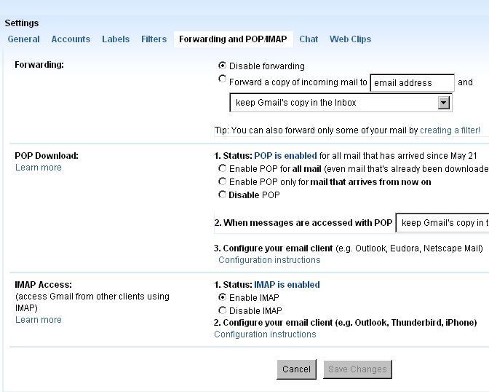The width and height of the screenshot is (489, 392).
Task: Select Enable POP for all mail
Action: pos(222,168)
